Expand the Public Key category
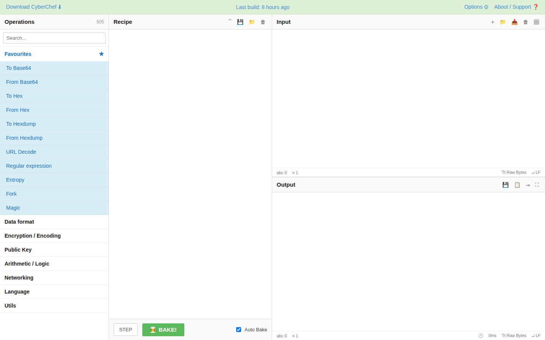545x340 pixels. [x=54, y=250]
